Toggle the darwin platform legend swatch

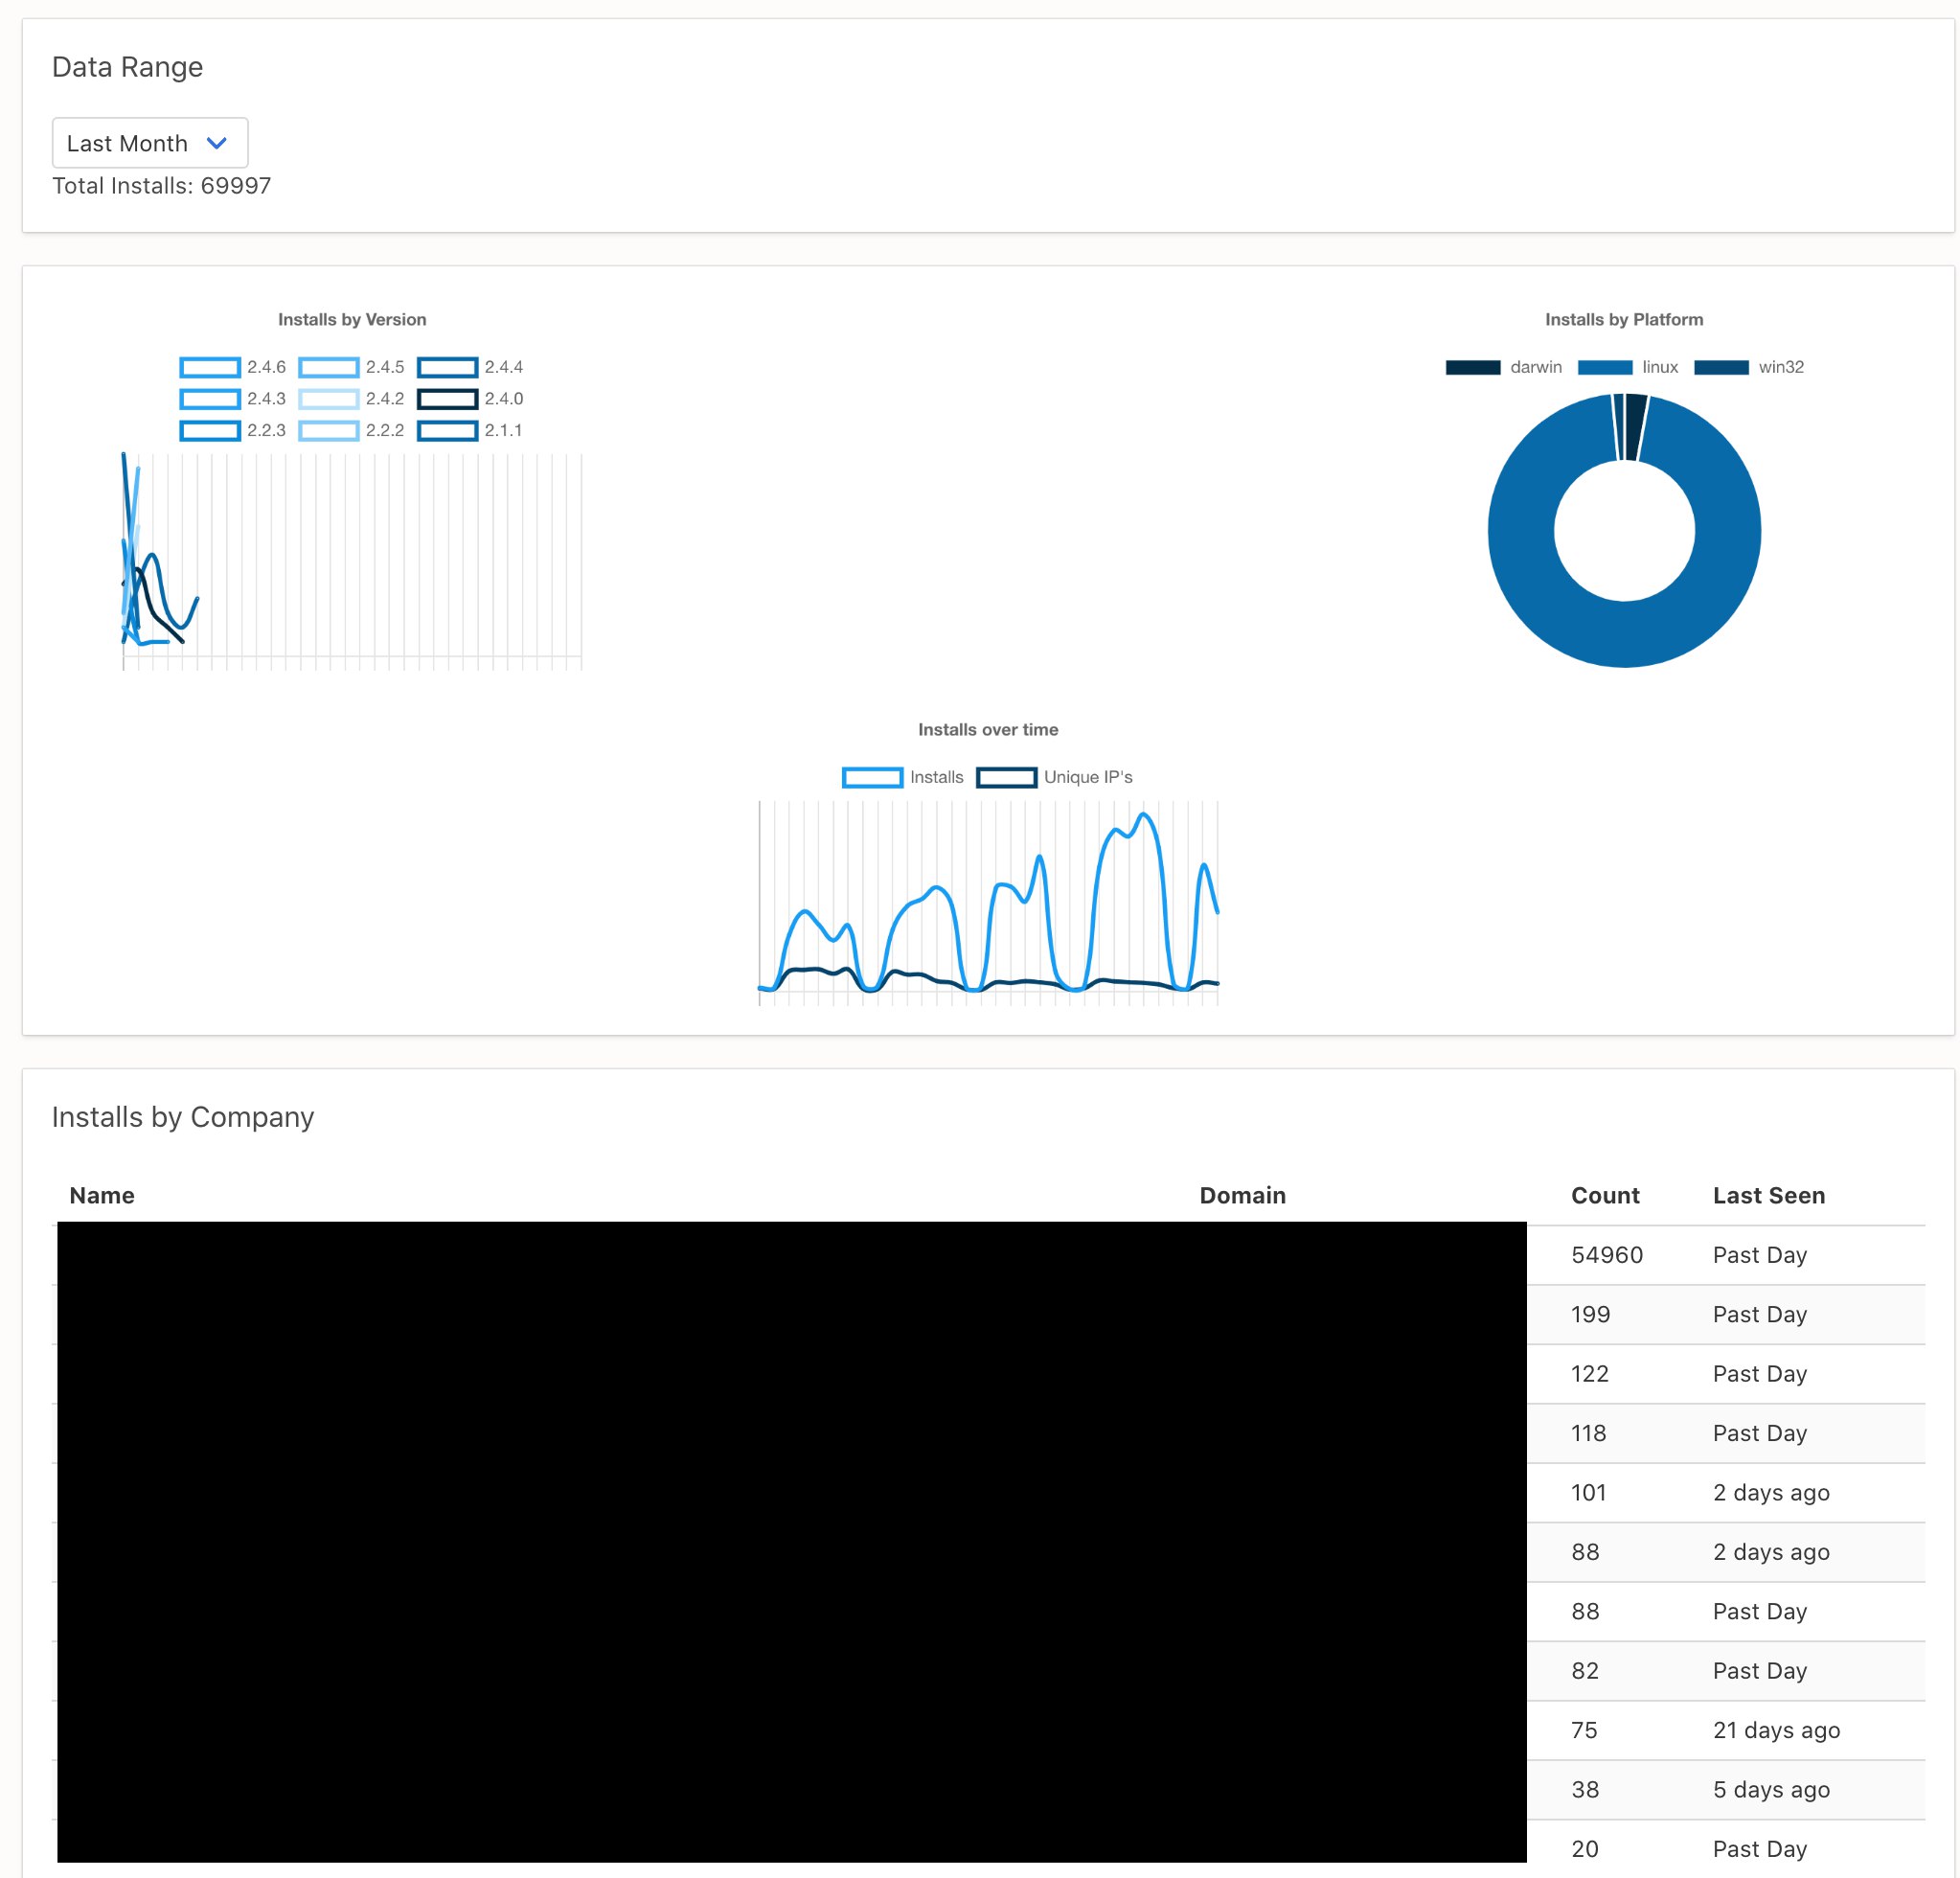[1472, 367]
